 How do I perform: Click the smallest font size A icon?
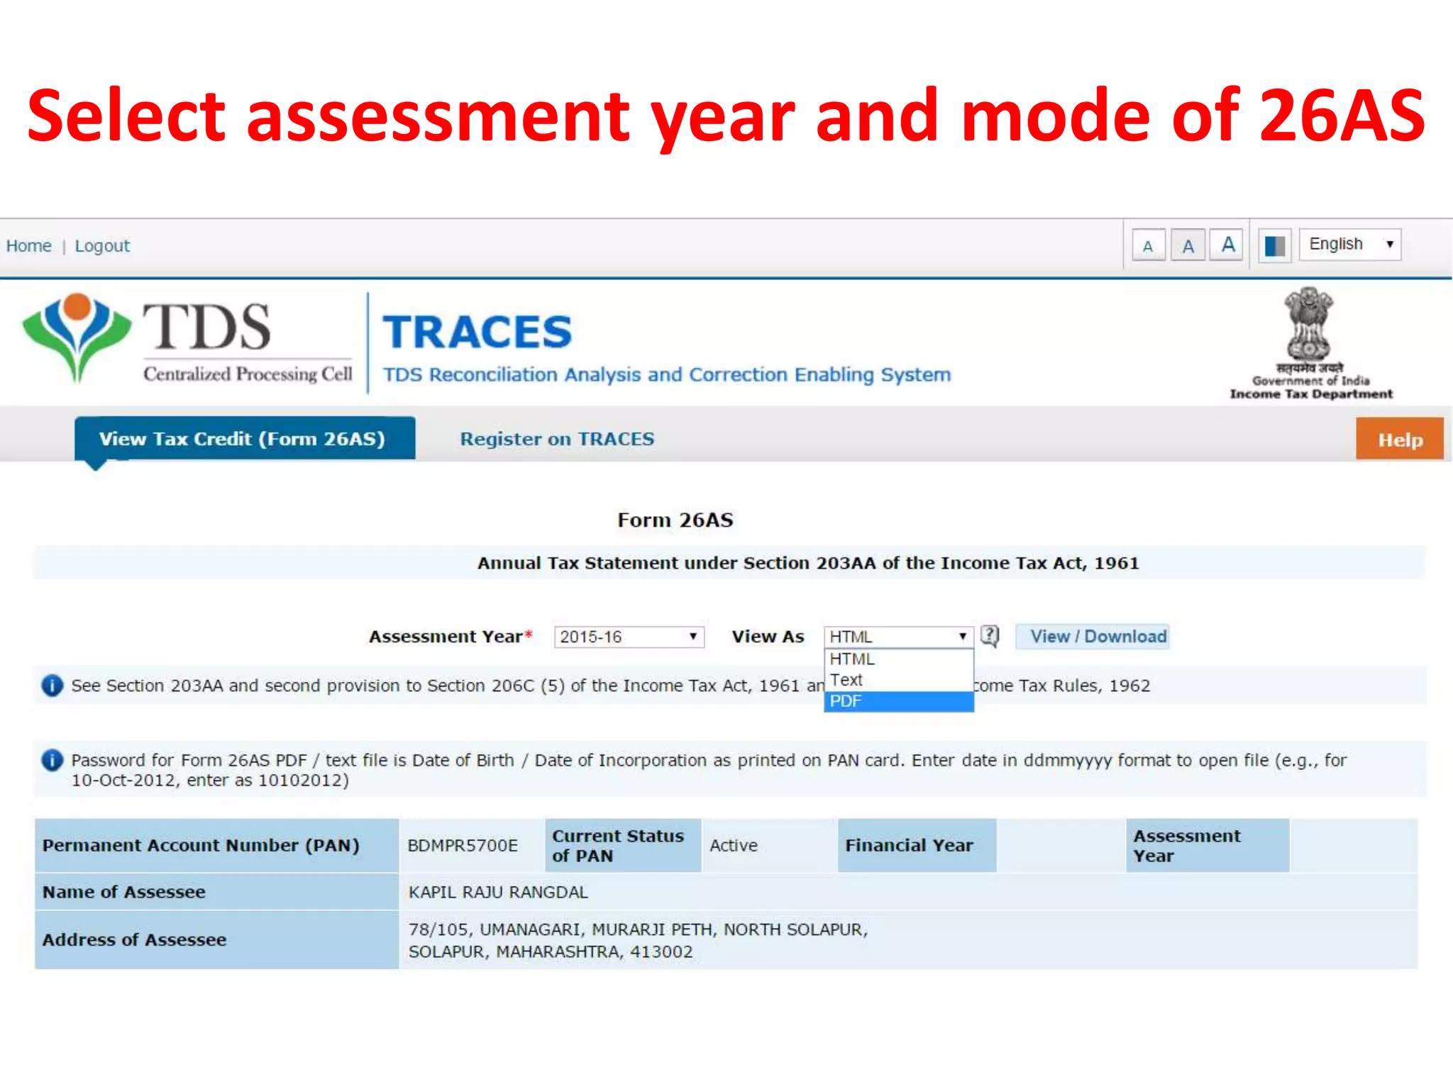coord(1148,246)
